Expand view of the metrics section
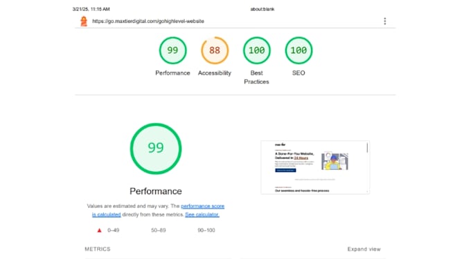This screenshot has width=471, height=259. 364,249
